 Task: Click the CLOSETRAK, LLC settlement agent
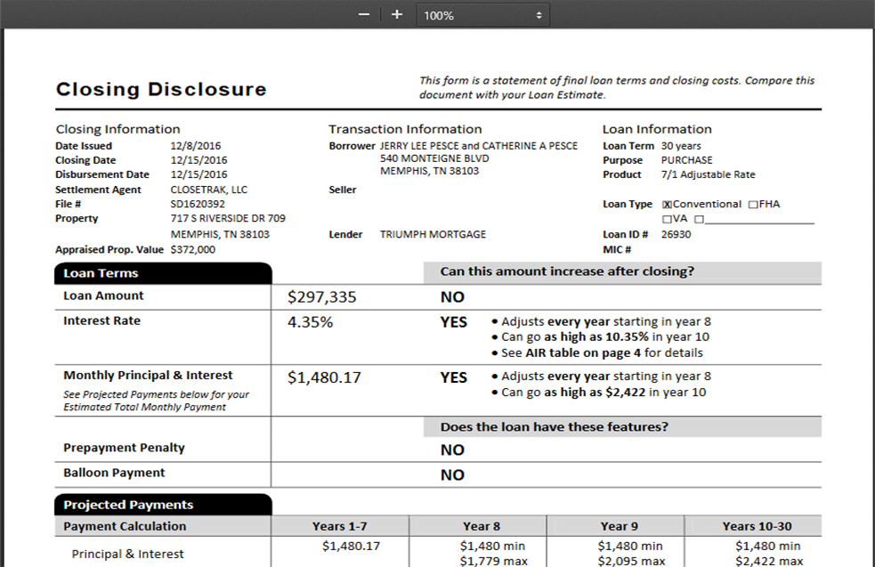(x=208, y=190)
